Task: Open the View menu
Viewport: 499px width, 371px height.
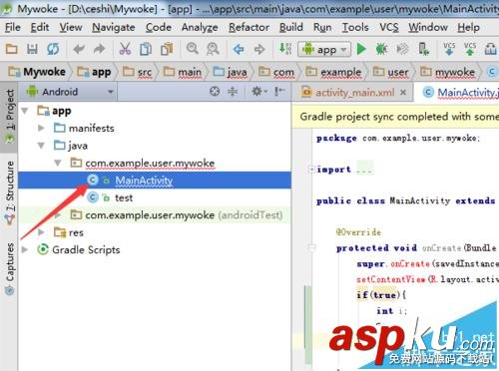Action: coord(71,27)
